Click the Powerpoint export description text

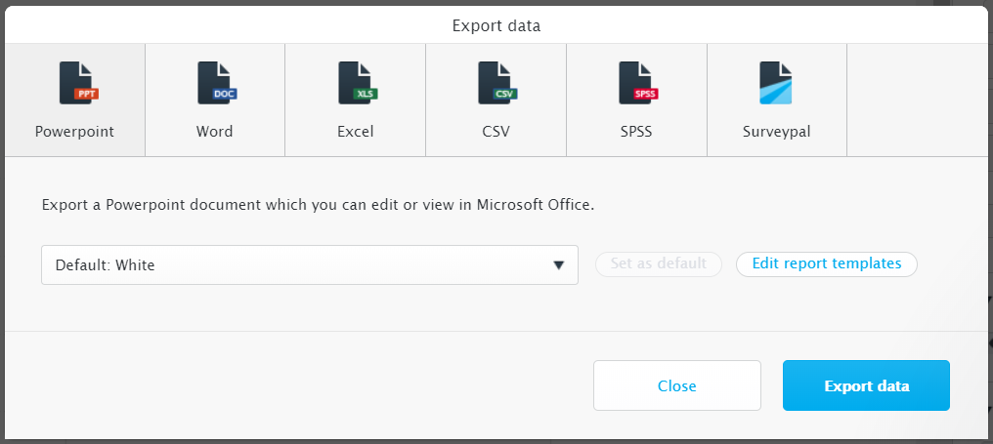click(318, 206)
